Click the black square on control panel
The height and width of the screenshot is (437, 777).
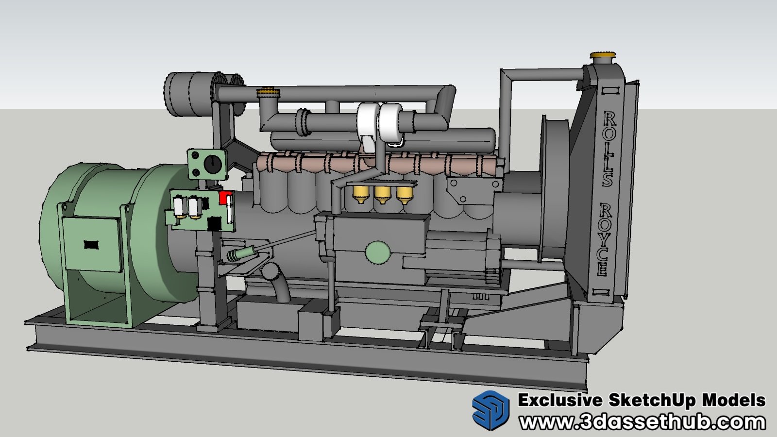click(214, 224)
